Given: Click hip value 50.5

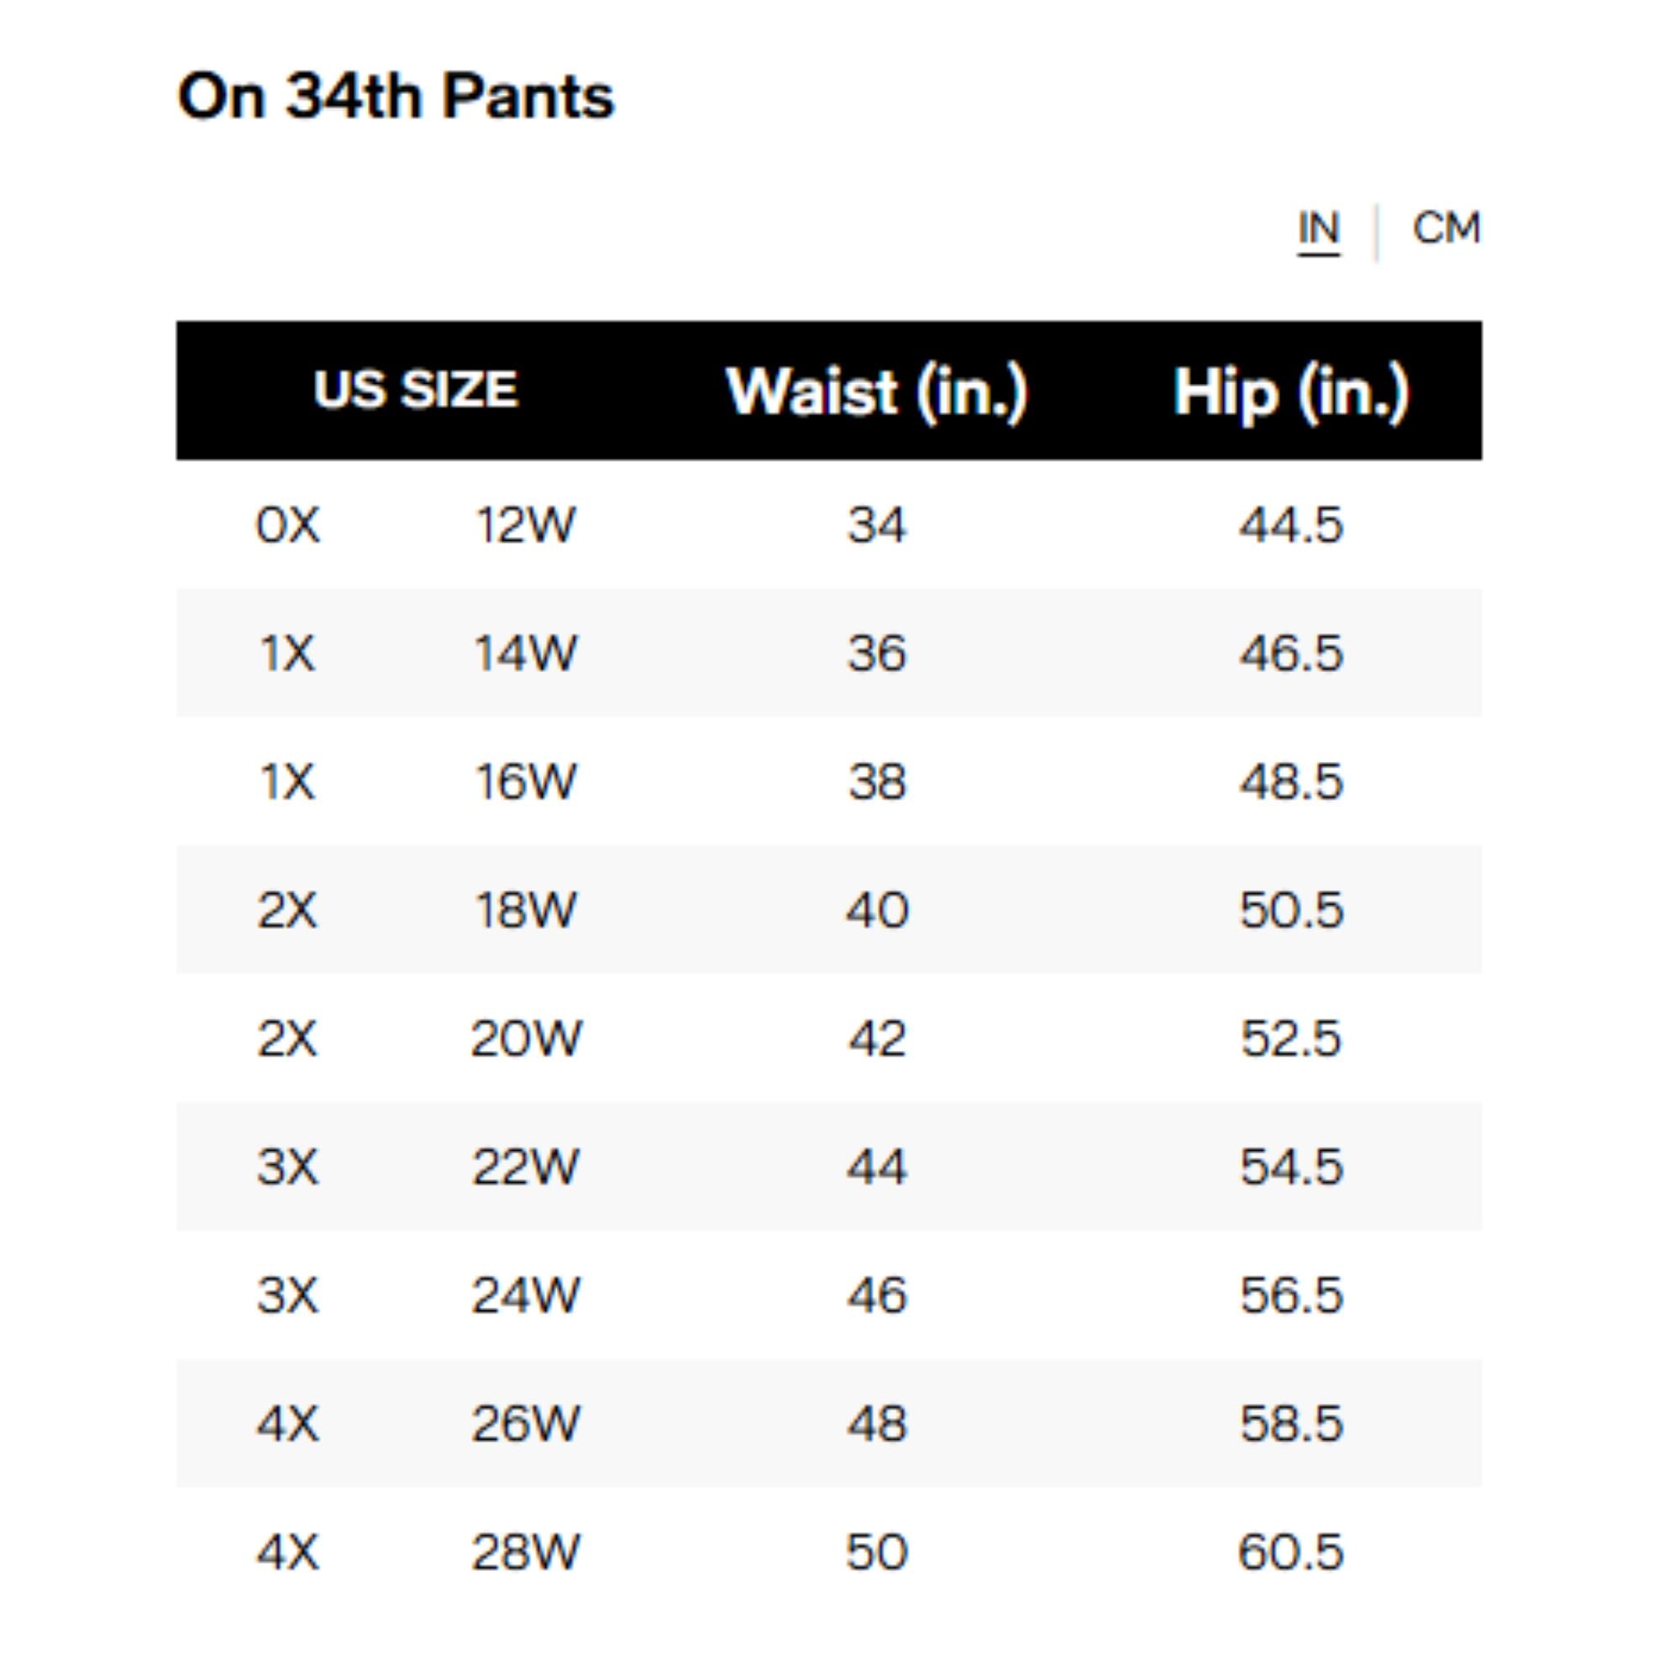Looking at the screenshot, I should 1290,911.
